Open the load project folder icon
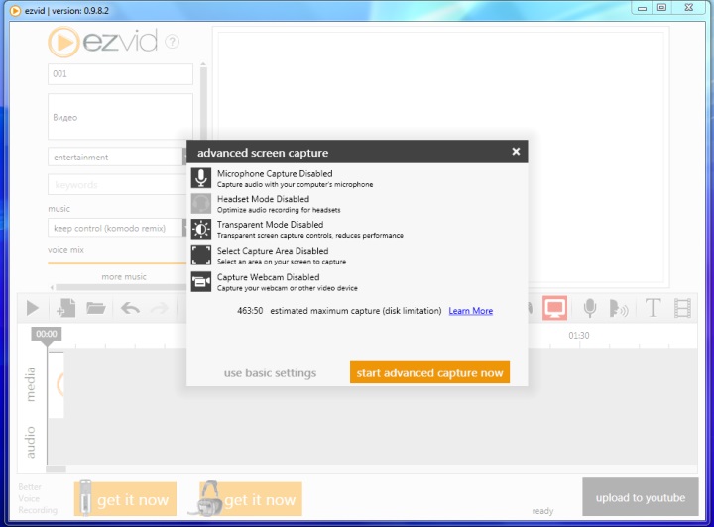 click(95, 308)
